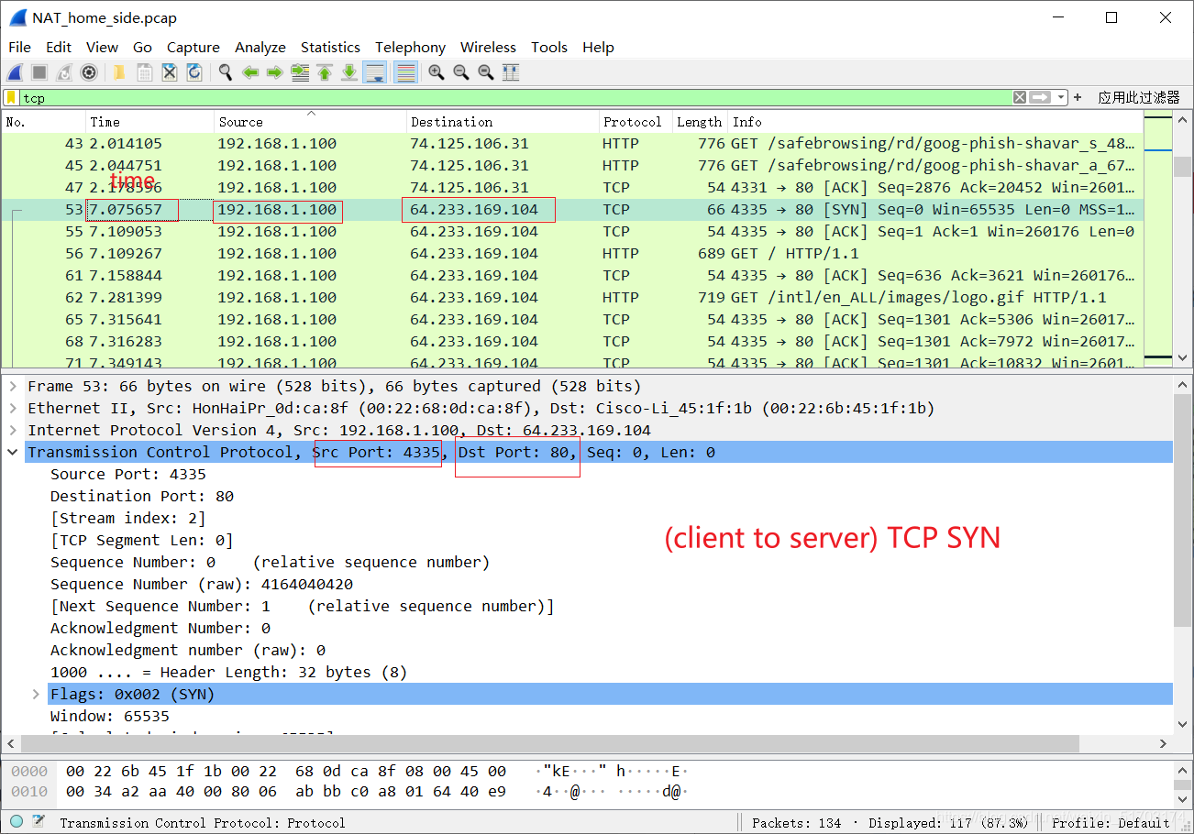Open capture file properties status icon
Screen dimensions: 1194x834
tap(39, 821)
